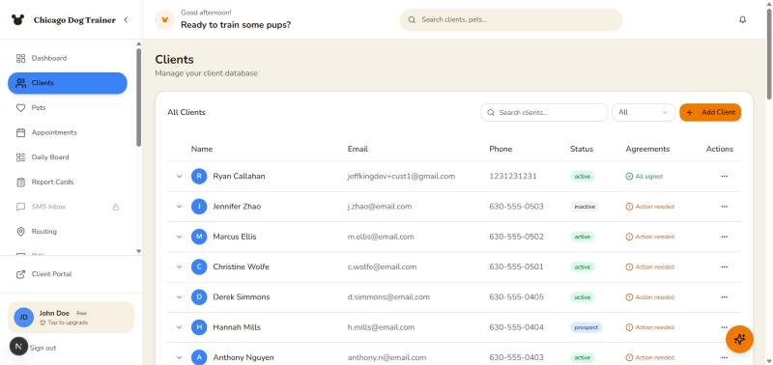This screenshot has height=365, width=773.
Task: Click the Email column header
Action: pos(358,149)
